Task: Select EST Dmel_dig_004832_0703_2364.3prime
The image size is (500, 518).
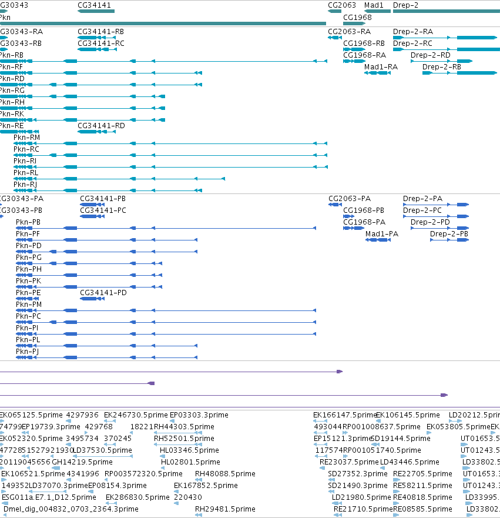Action: pos(71,509)
